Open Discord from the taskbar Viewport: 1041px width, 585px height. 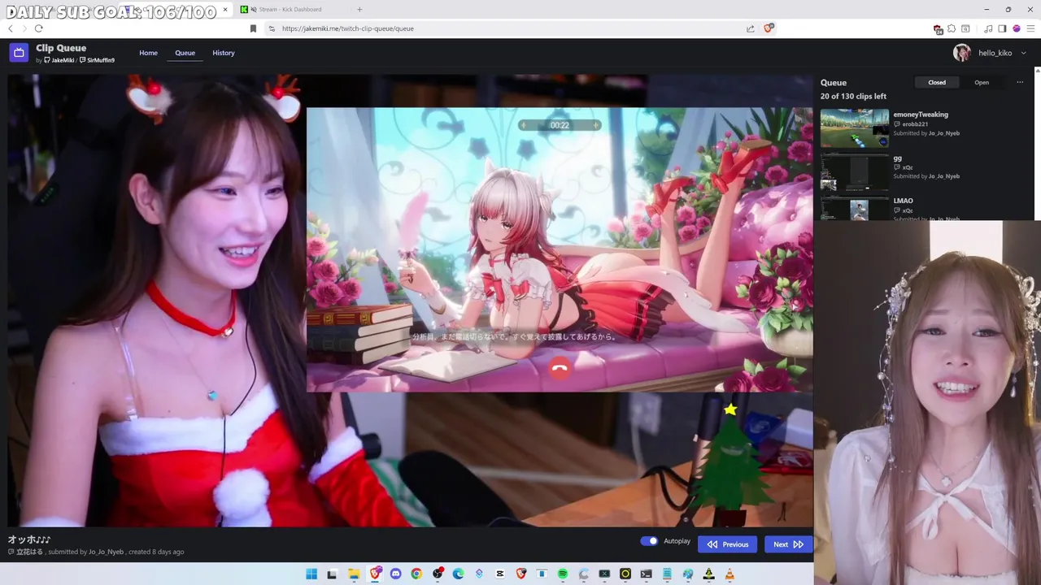(x=396, y=574)
